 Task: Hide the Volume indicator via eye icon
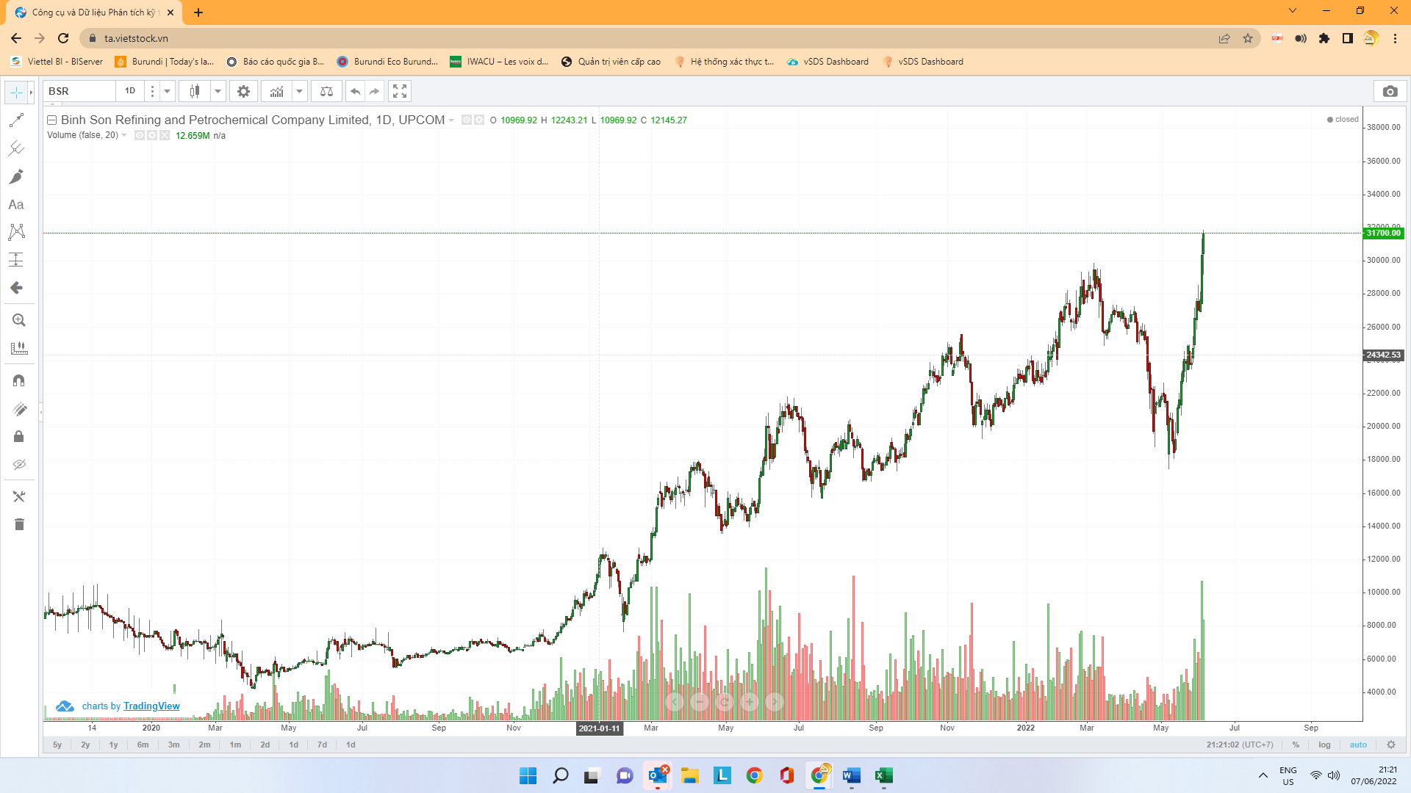point(140,135)
